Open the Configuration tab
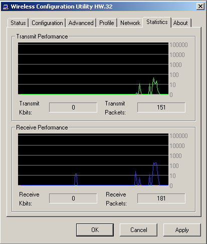The height and width of the screenshot is (244, 207). click(47, 23)
